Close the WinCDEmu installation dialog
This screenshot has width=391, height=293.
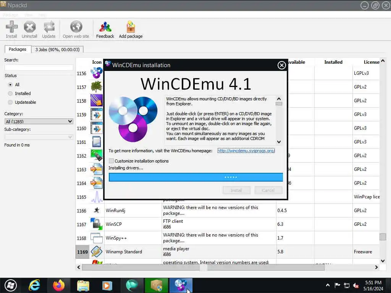[281, 65]
